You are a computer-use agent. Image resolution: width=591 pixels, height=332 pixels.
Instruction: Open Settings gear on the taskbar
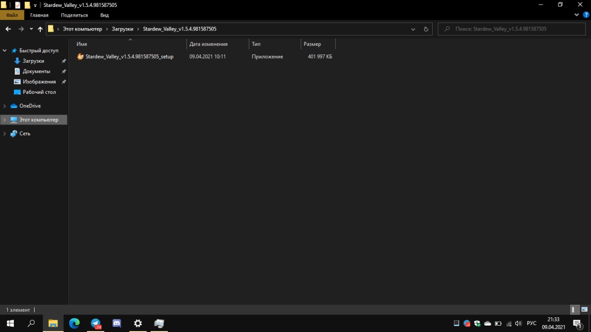coord(138,323)
